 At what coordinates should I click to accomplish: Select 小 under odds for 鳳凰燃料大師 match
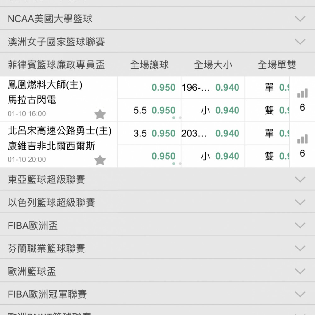[x=213, y=110]
